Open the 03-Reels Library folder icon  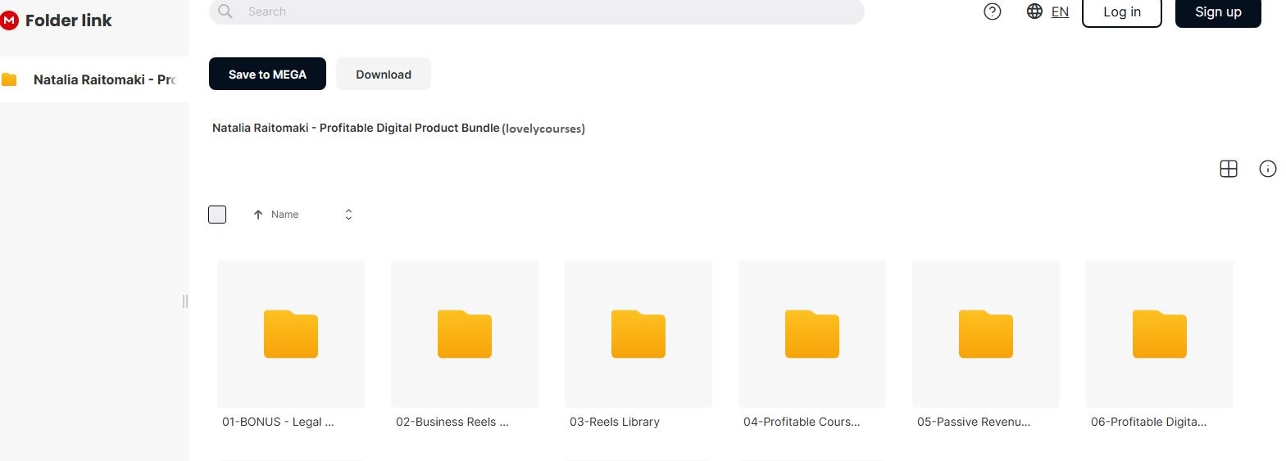pos(638,334)
